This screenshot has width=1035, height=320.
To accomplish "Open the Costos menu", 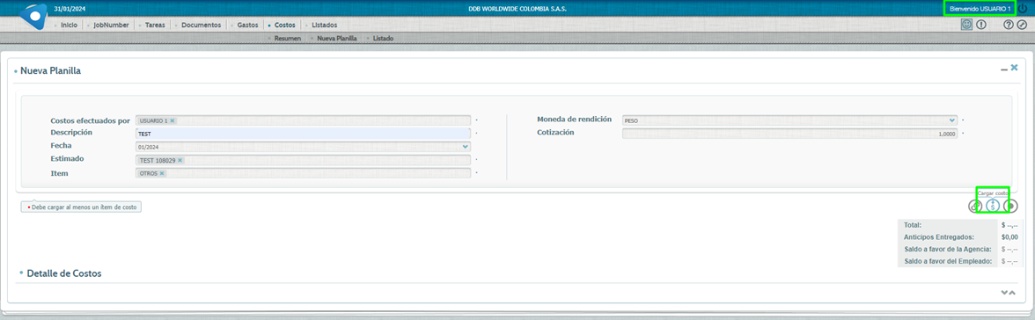I will tap(284, 25).
